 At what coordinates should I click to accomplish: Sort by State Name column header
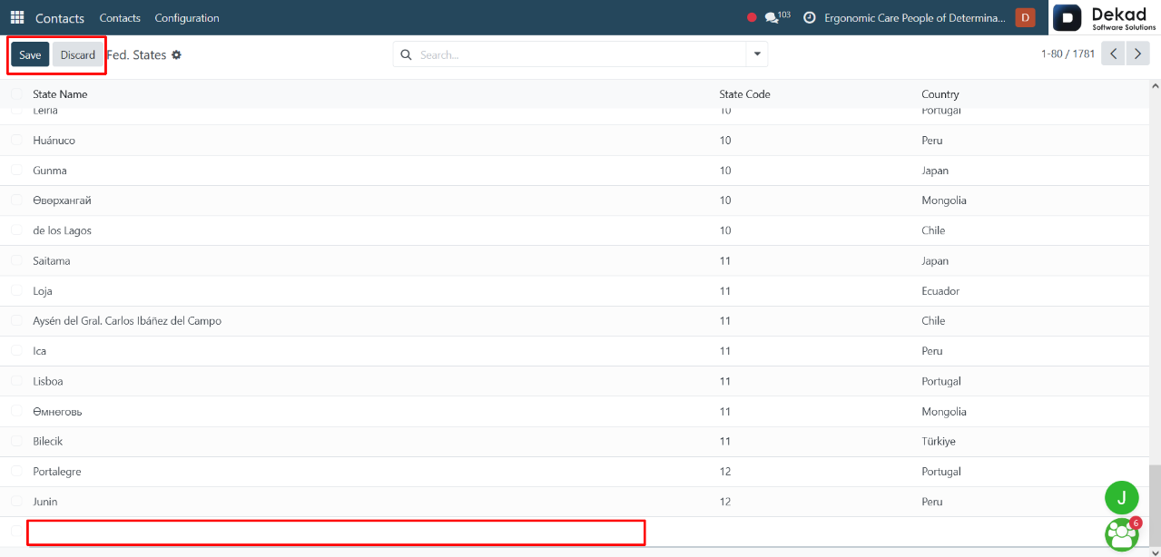click(x=60, y=94)
